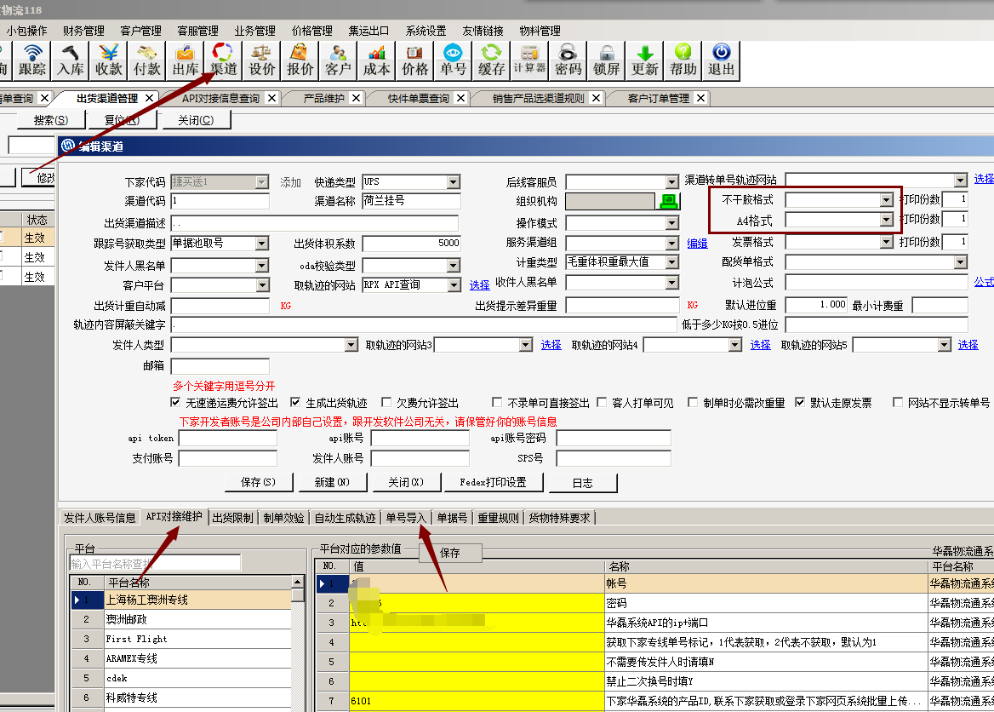Click the 缓存 refresh toolbar icon
The height and width of the screenshot is (712, 994).
491,61
